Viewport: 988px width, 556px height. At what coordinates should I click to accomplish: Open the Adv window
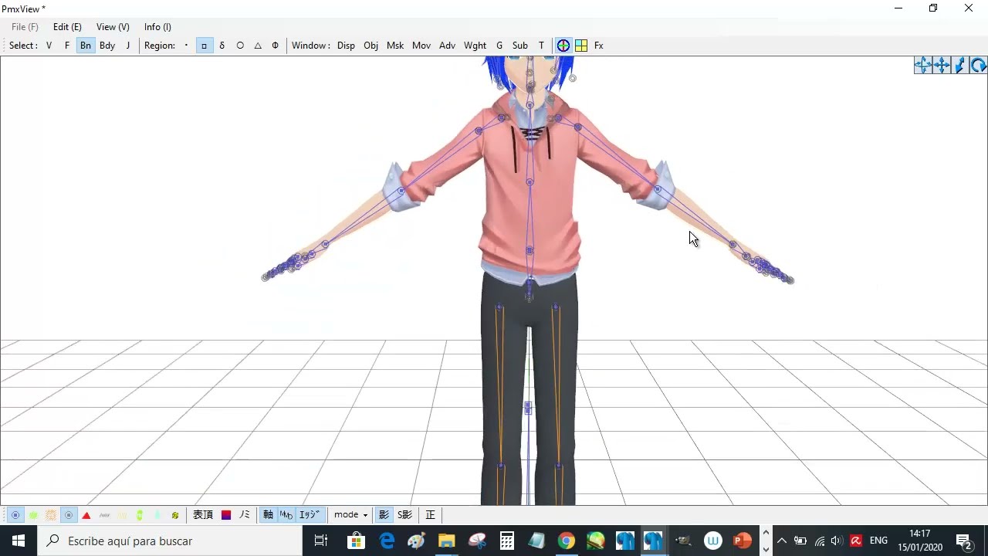pos(447,46)
